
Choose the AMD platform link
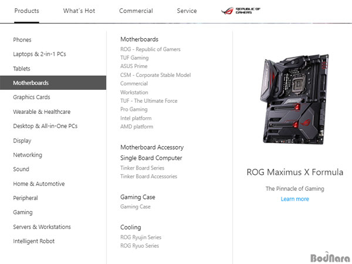point(137,127)
